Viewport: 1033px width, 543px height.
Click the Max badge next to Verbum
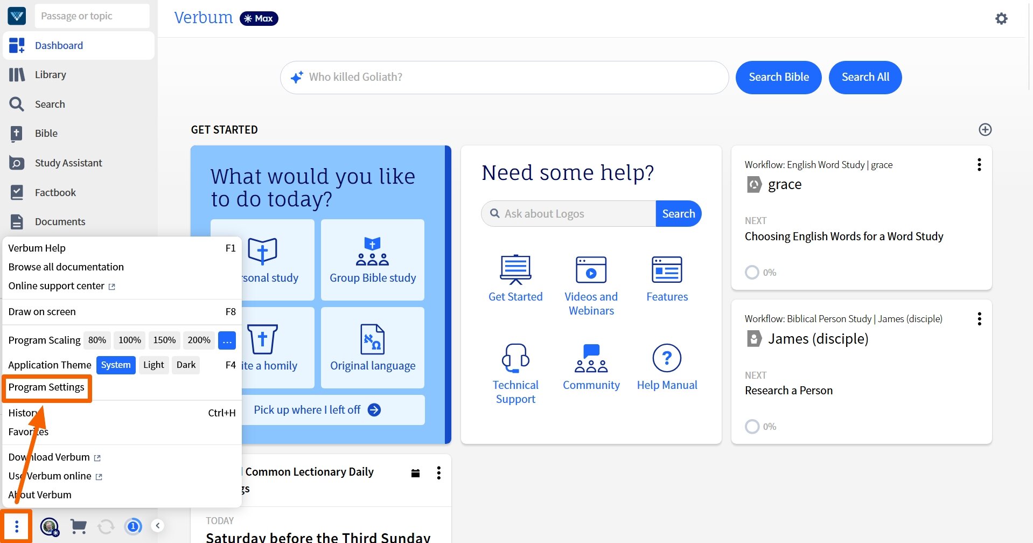tap(259, 18)
